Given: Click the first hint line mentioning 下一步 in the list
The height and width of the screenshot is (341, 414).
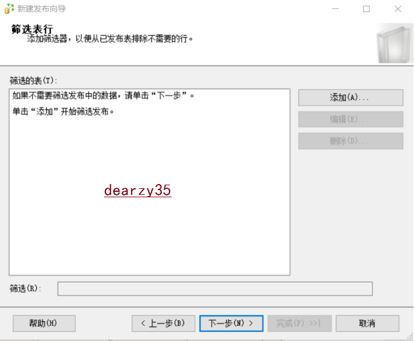Looking at the screenshot, I should [x=103, y=96].
